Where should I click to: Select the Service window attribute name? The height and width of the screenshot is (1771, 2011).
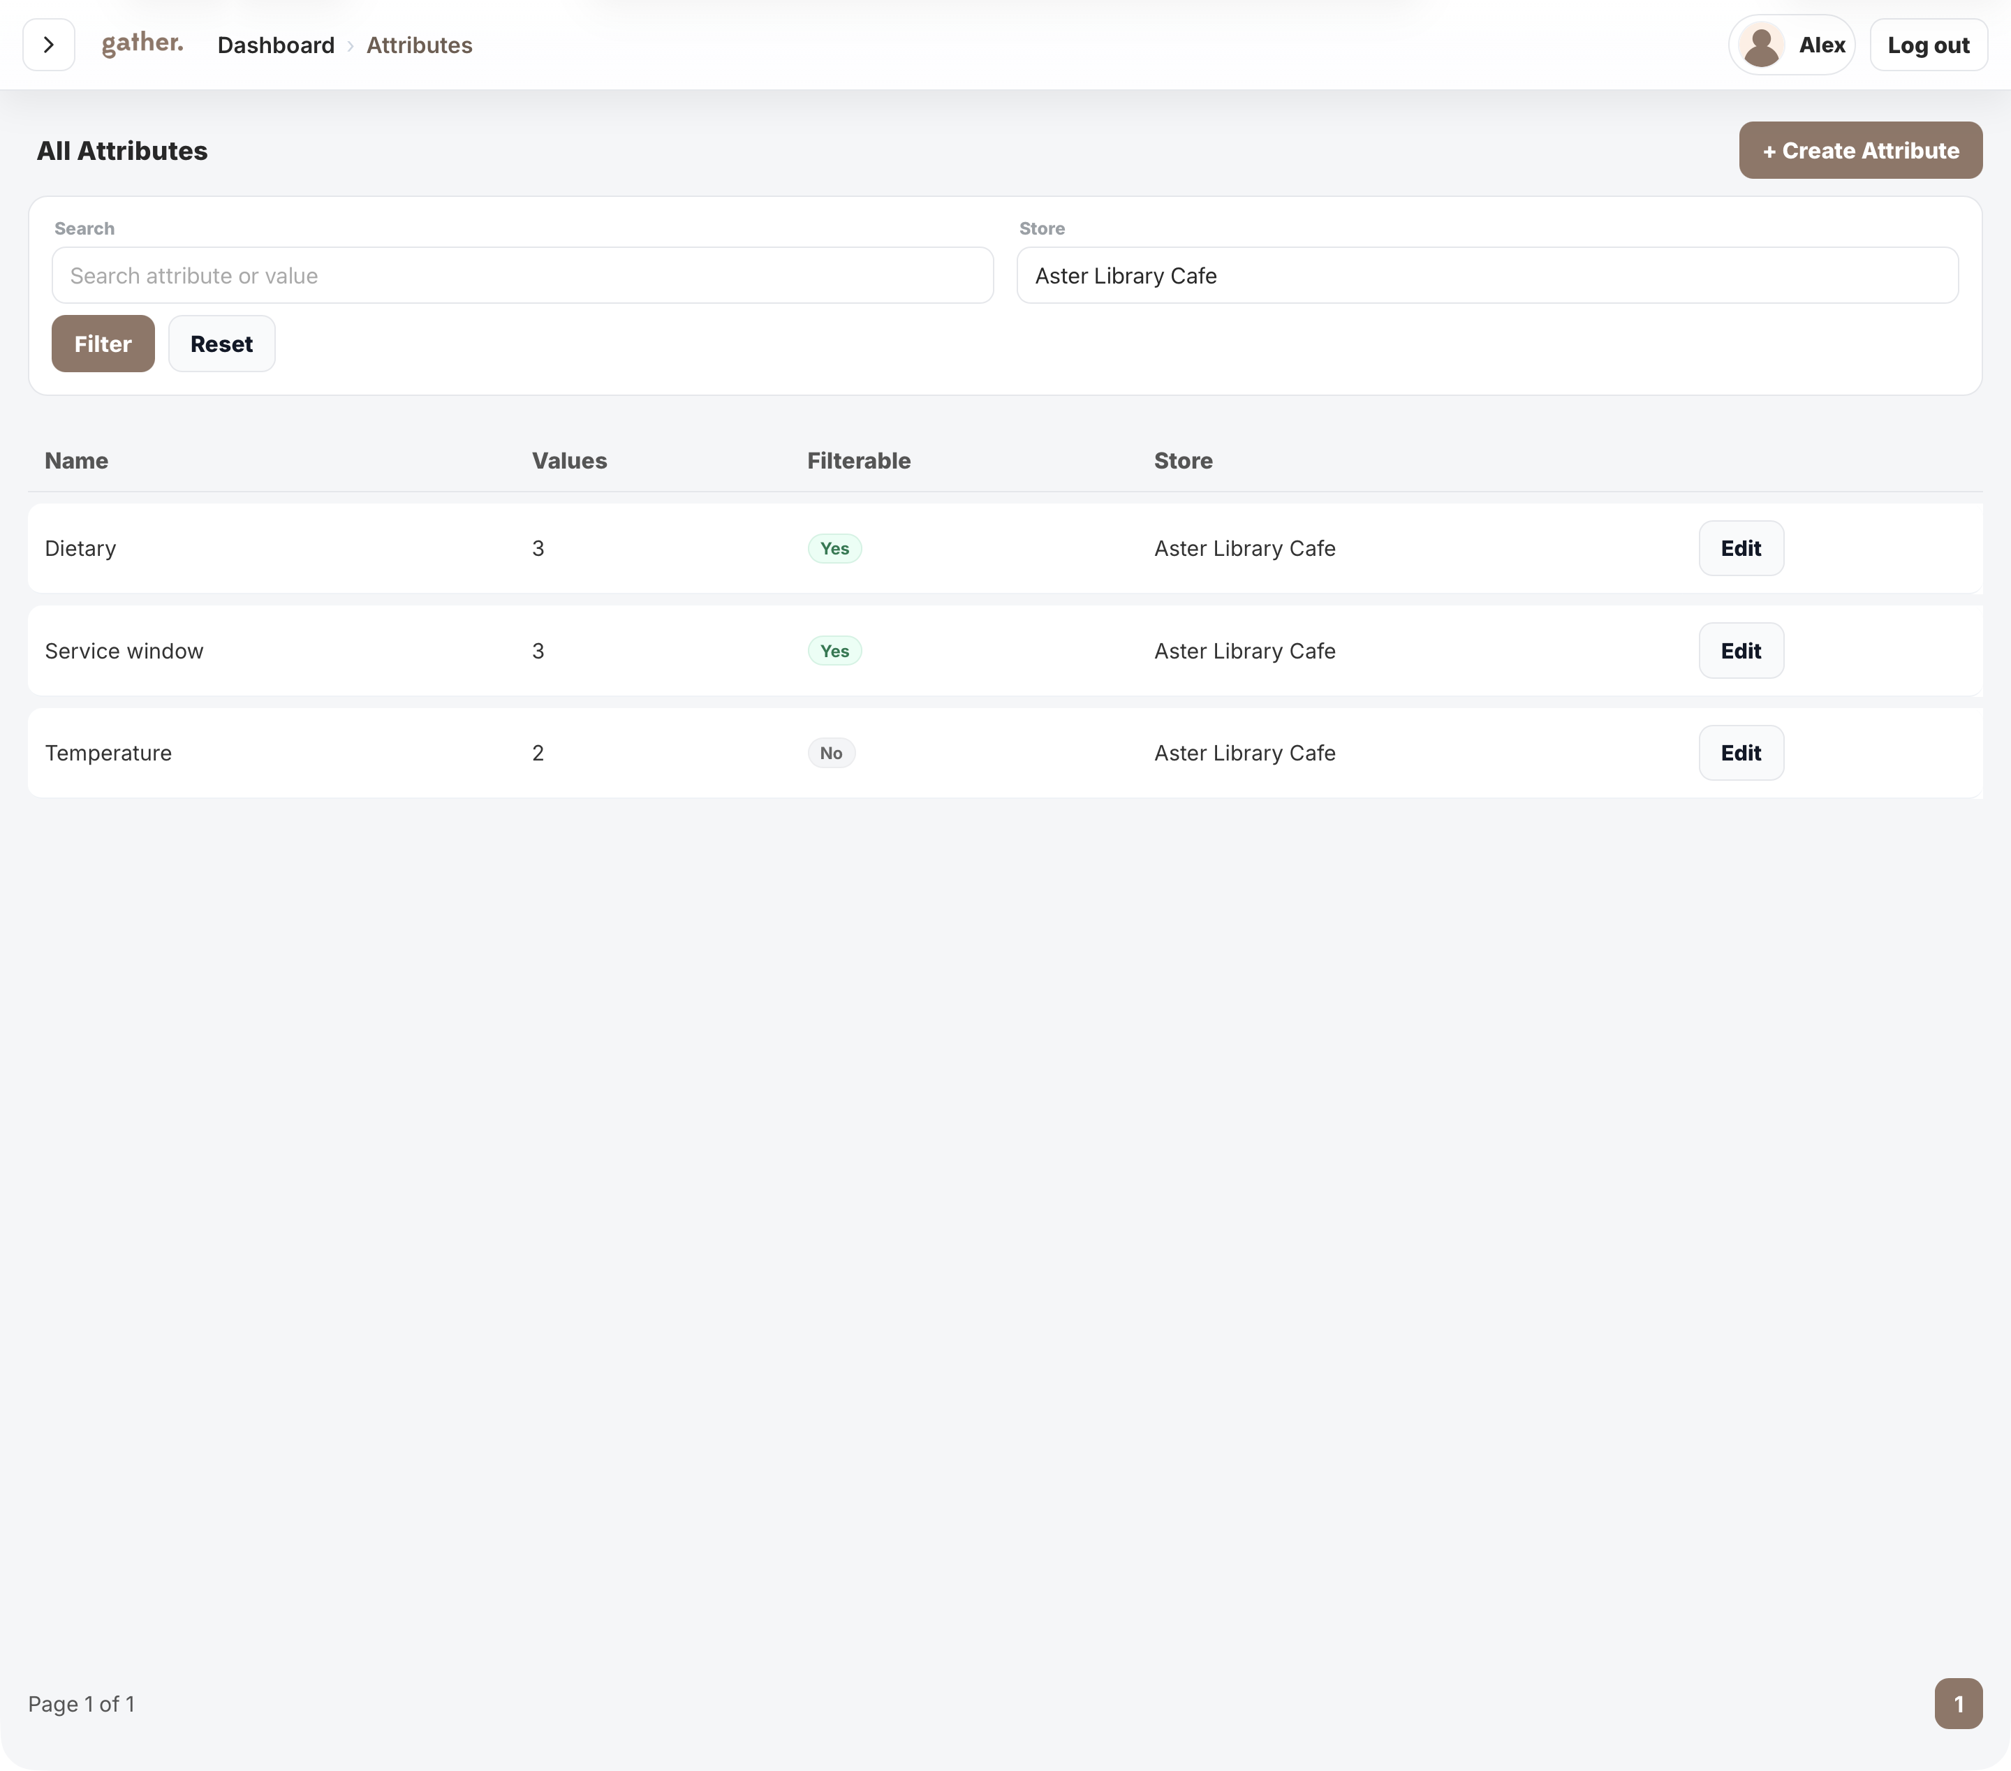coord(124,652)
